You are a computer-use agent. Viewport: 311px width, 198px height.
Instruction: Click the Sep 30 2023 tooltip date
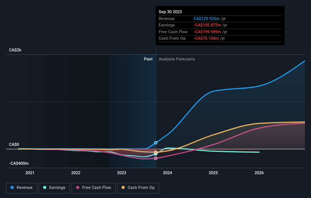pos(170,12)
